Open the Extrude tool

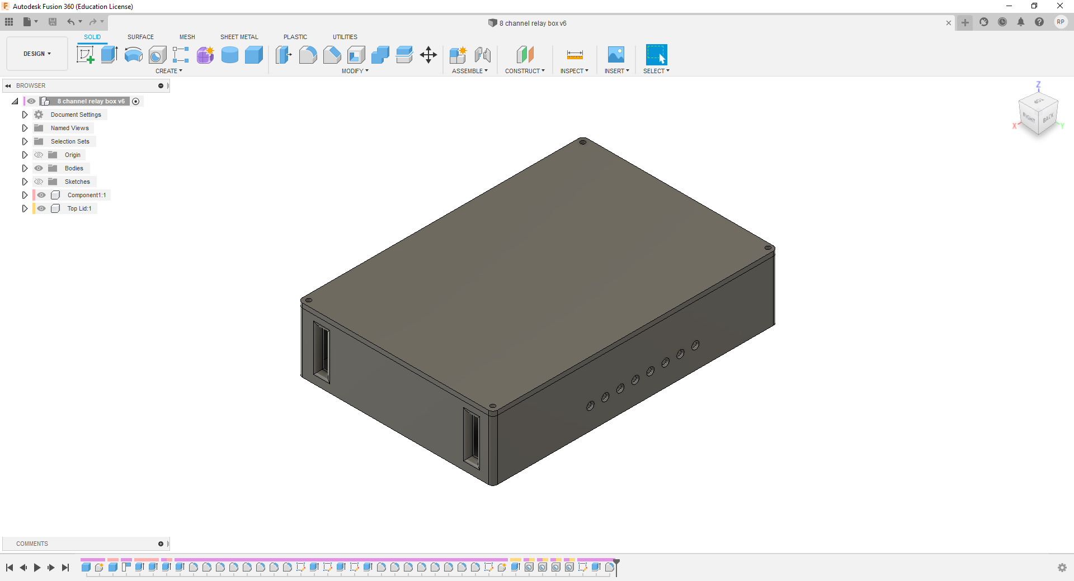click(x=108, y=54)
